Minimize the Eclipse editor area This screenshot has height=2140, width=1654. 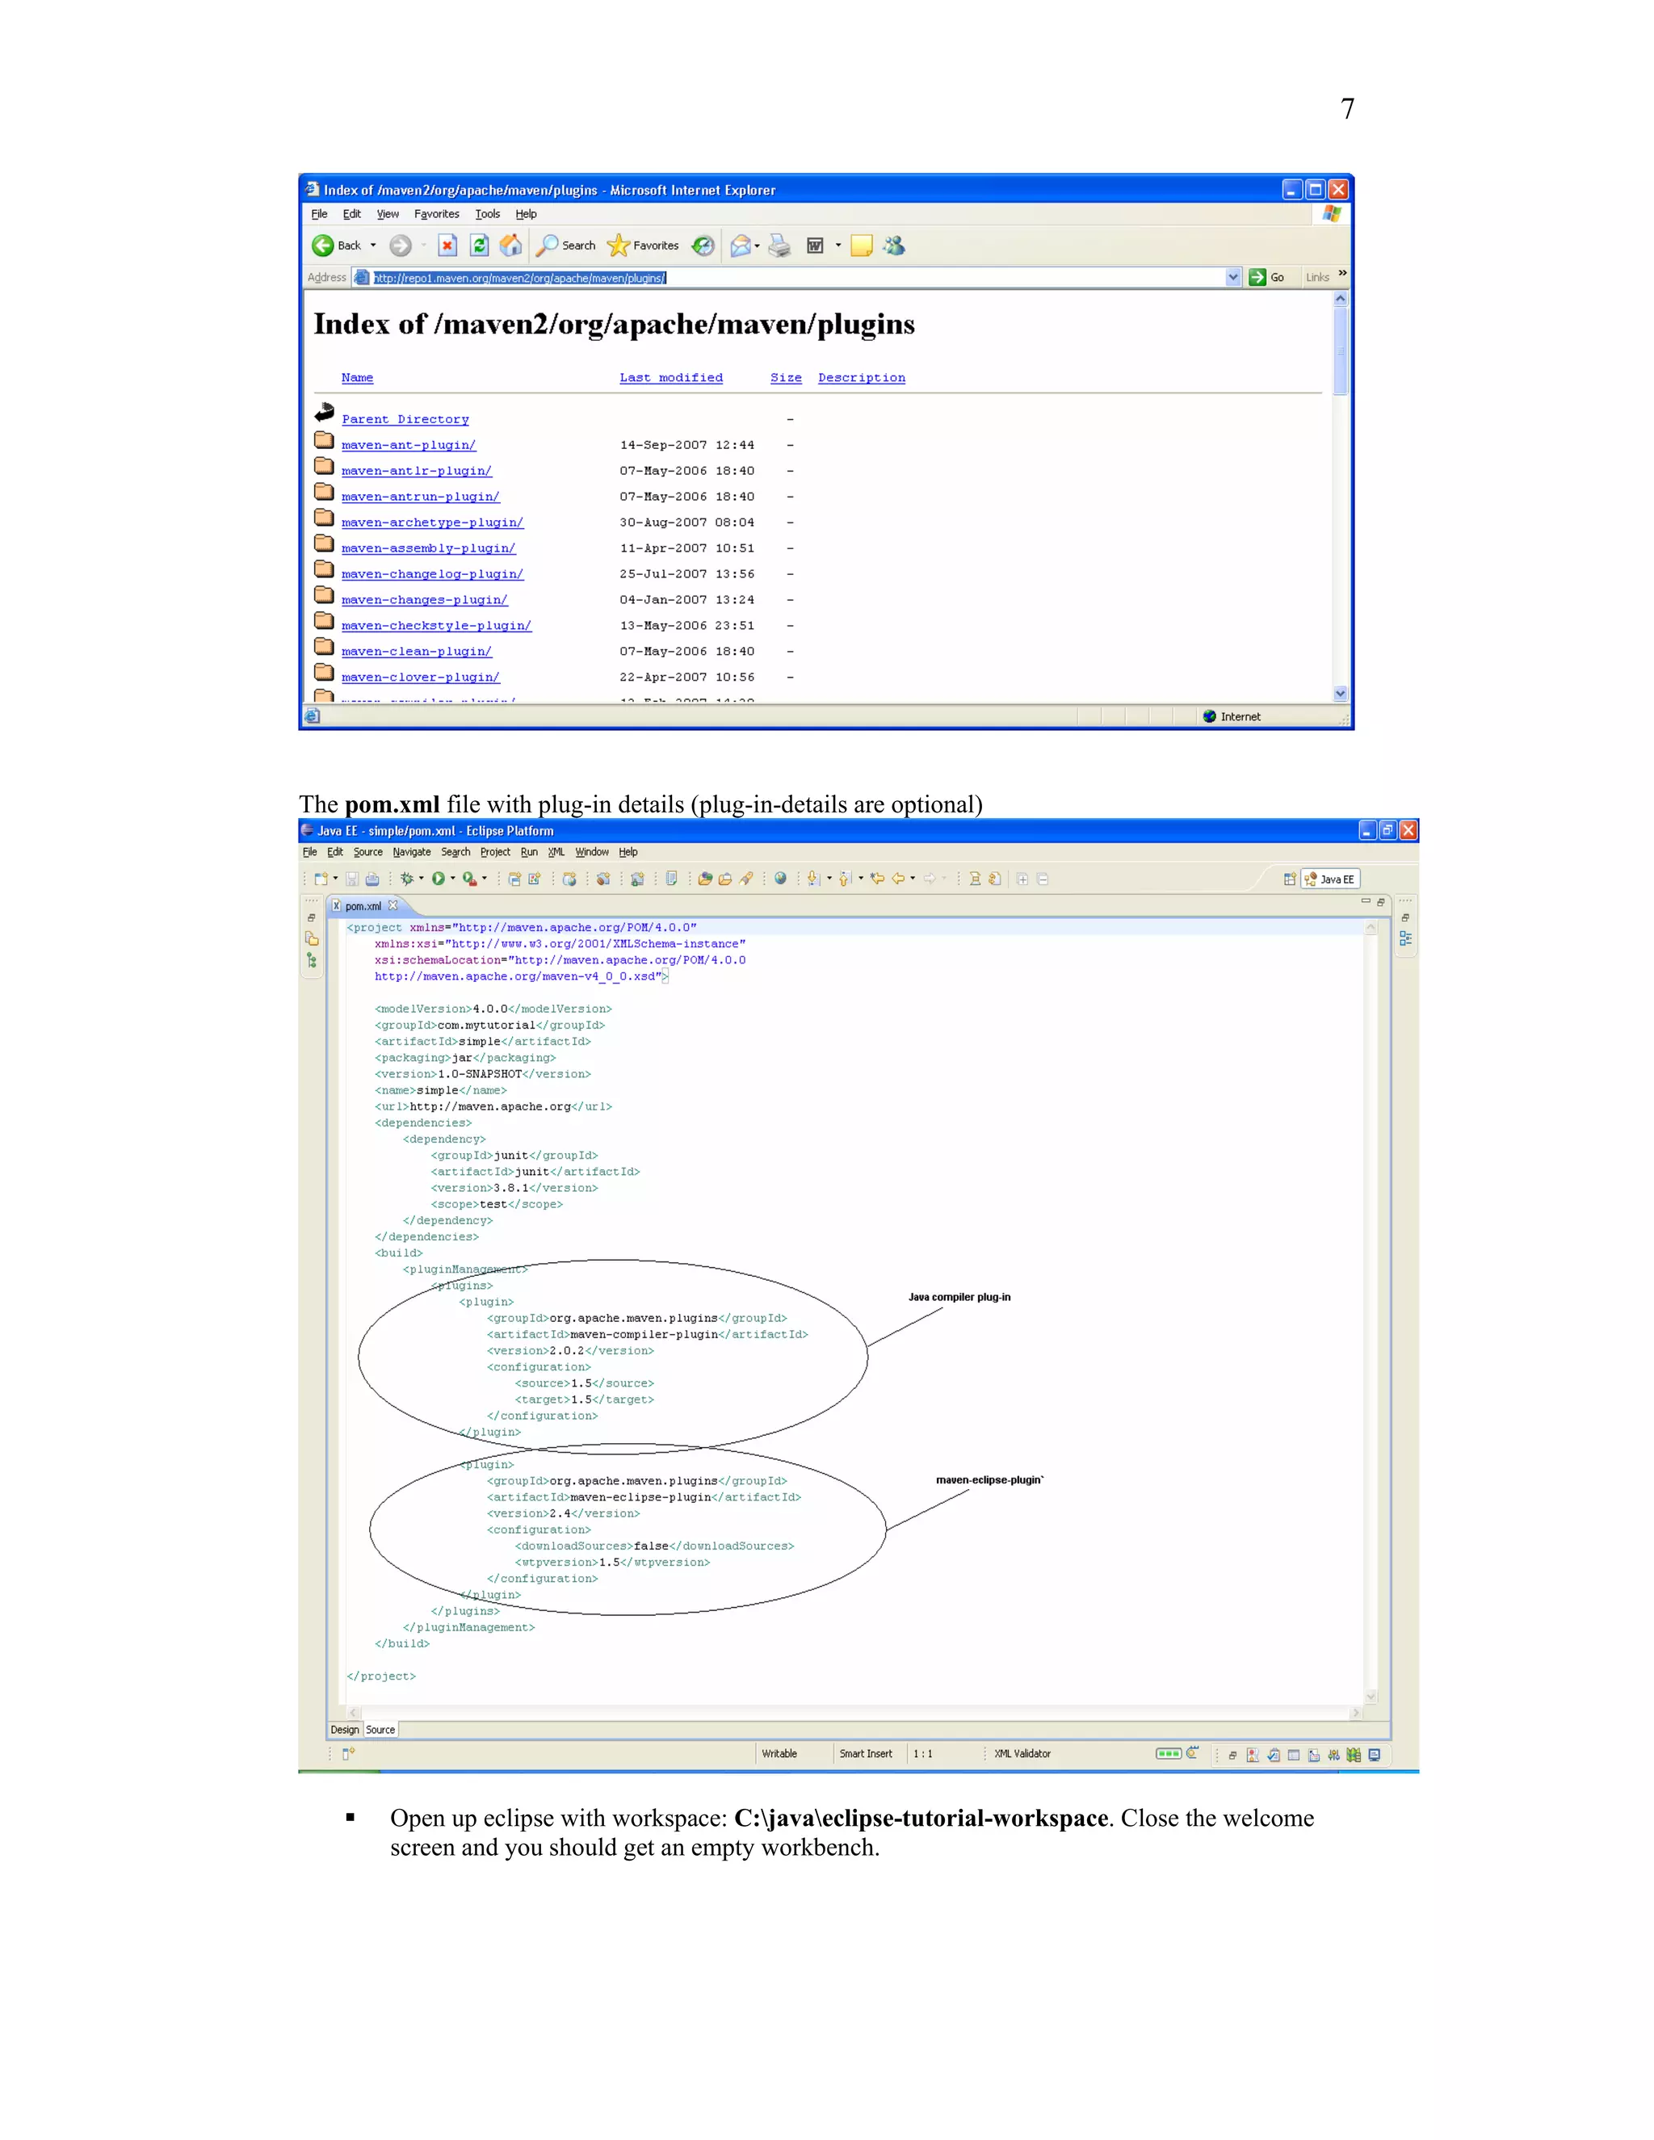[1365, 901]
